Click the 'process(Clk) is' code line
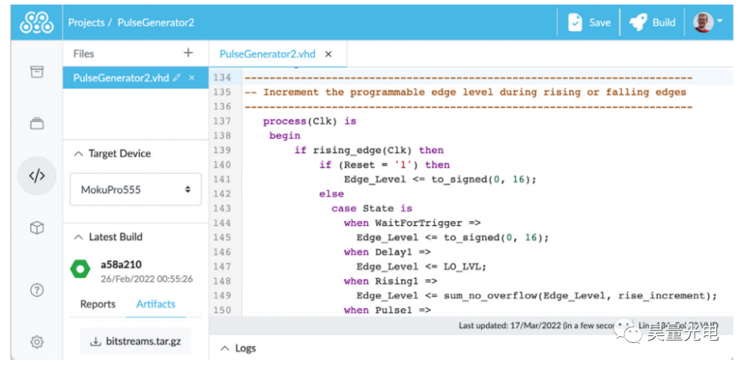The width and height of the screenshot is (743, 365). (x=310, y=121)
